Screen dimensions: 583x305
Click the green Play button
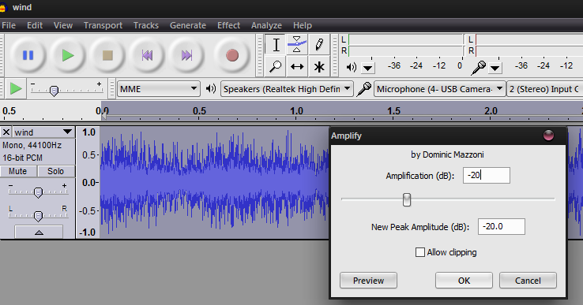click(68, 56)
